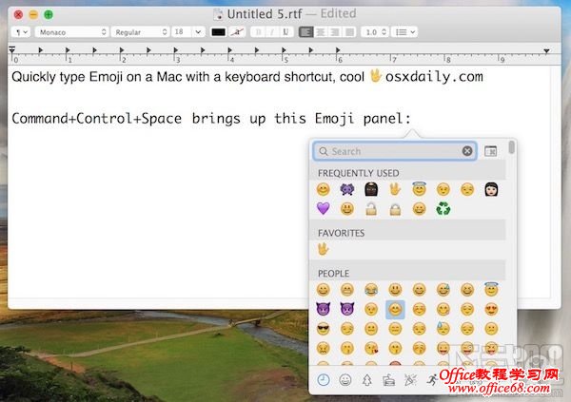
Task: Insert the green recycling symbol emoji
Action: click(443, 209)
